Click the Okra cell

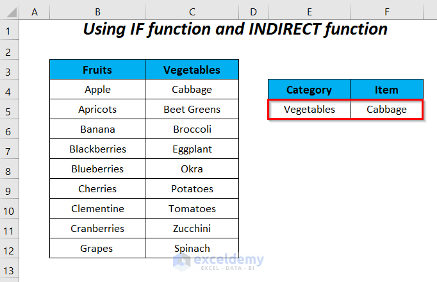coord(192,169)
